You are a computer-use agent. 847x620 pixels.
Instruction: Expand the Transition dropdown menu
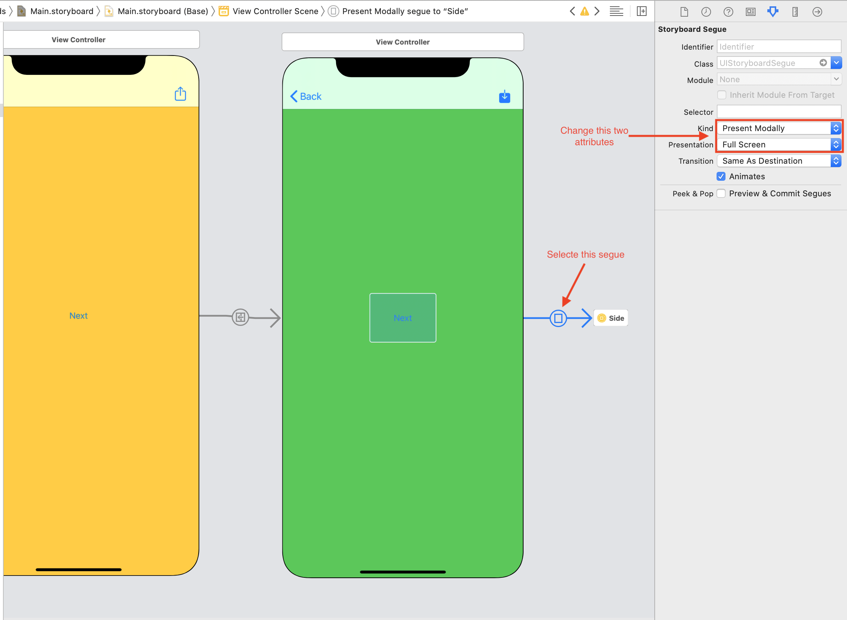[835, 160]
